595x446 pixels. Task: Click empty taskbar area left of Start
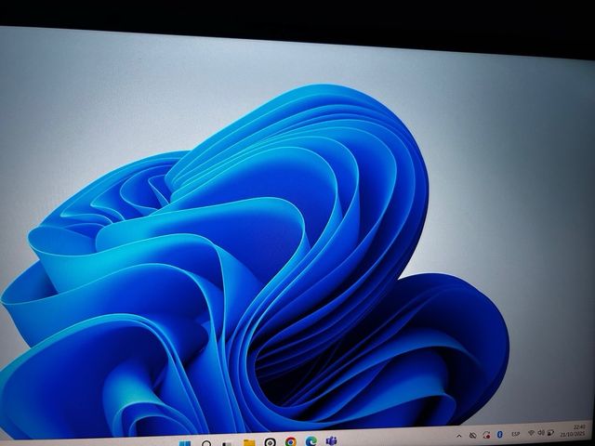click(x=93, y=442)
